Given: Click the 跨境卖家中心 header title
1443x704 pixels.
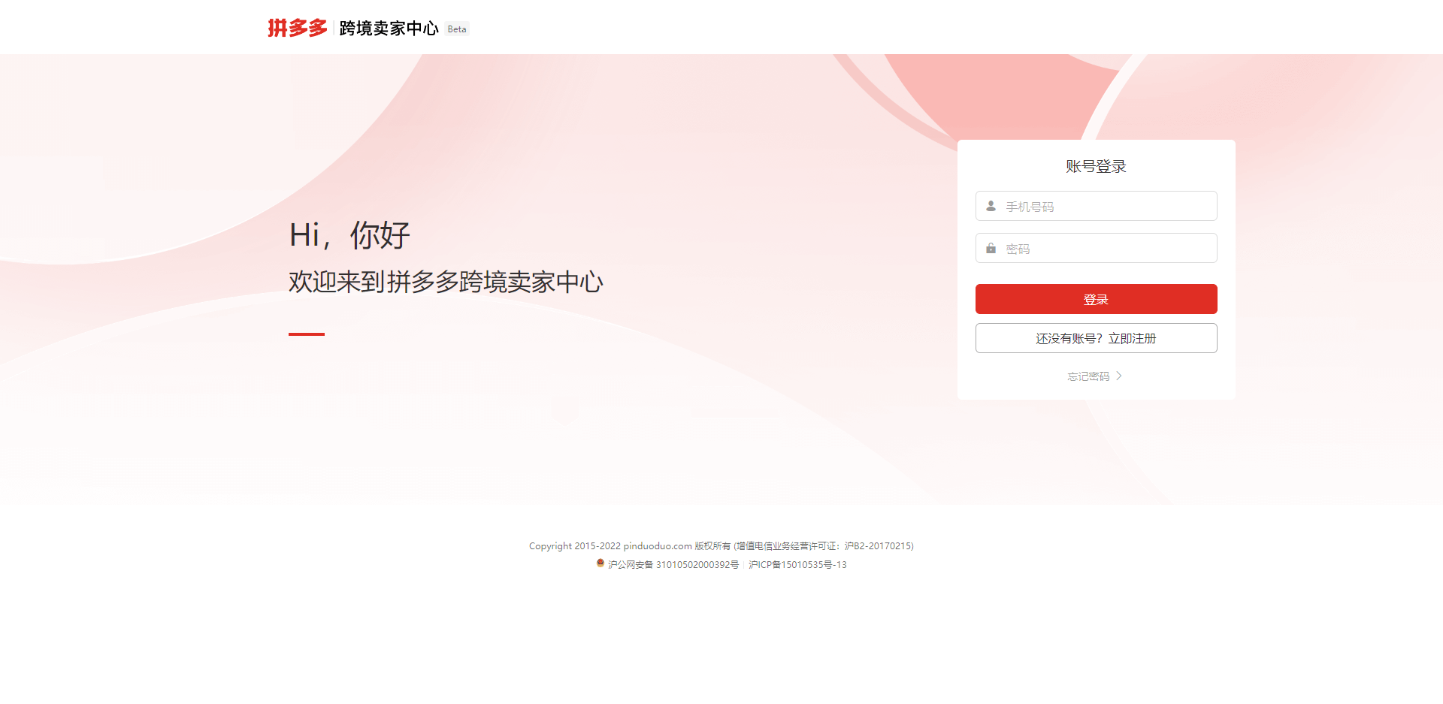Looking at the screenshot, I should click(389, 29).
